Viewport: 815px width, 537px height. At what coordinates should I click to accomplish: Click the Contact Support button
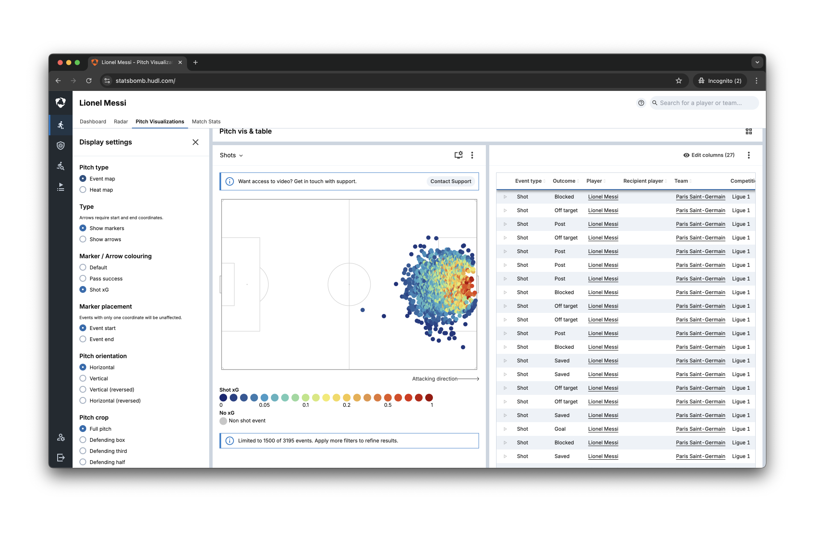(450, 181)
